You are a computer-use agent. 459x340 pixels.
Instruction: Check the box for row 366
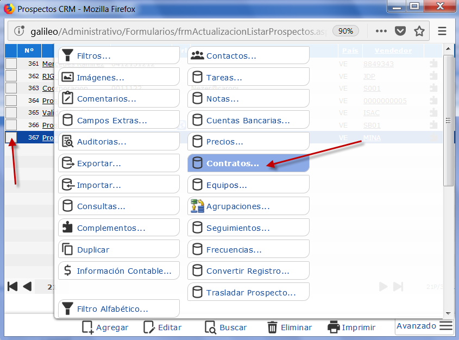tap(11, 124)
